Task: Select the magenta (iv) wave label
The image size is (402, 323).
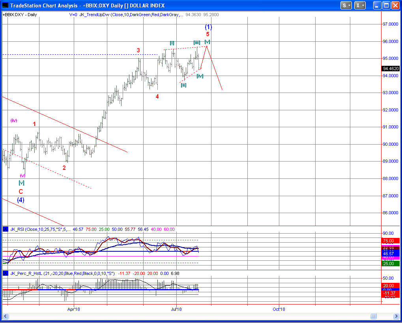Action: pos(14,120)
